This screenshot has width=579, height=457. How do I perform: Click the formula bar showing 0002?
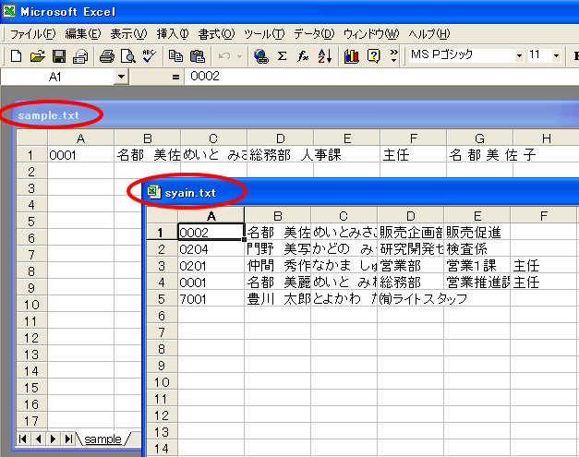pyautogui.click(x=381, y=77)
